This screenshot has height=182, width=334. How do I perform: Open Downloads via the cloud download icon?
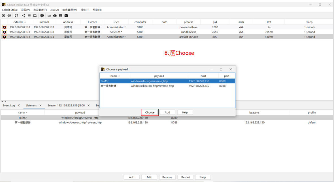point(55,16)
